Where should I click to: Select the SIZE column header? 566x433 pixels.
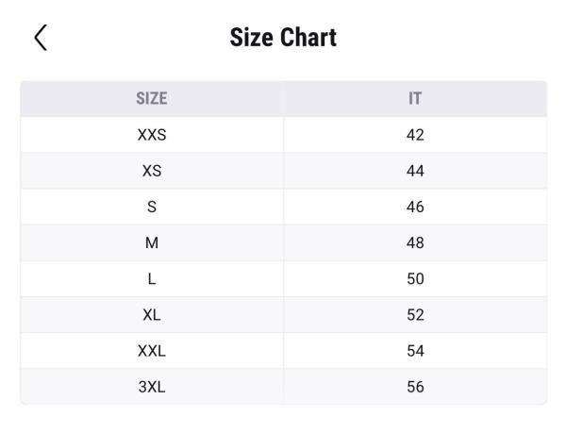pyautogui.click(x=152, y=99)
